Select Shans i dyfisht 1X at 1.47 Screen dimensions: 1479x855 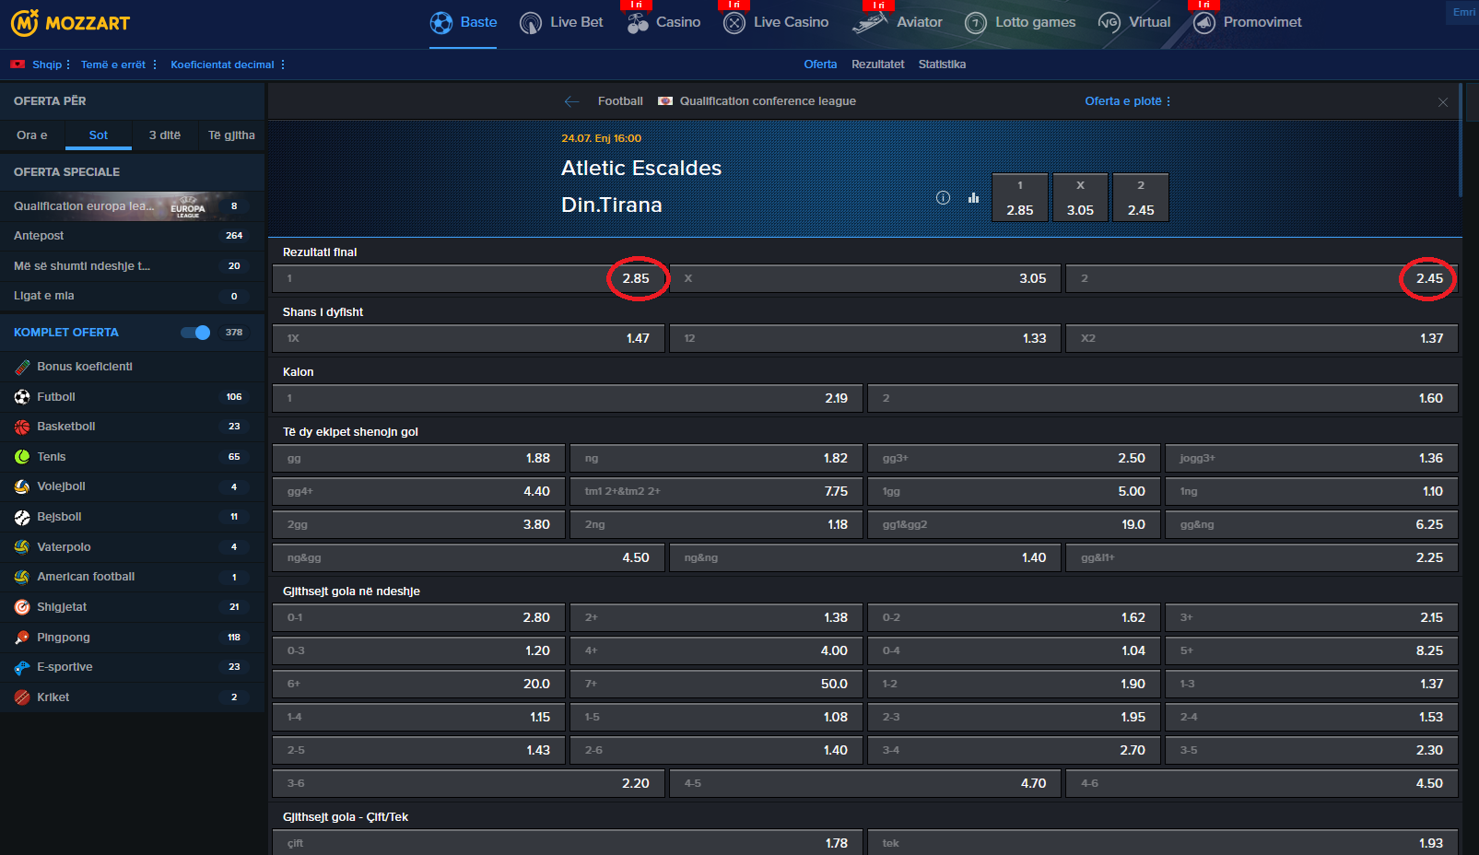click(x=468, y=338)
